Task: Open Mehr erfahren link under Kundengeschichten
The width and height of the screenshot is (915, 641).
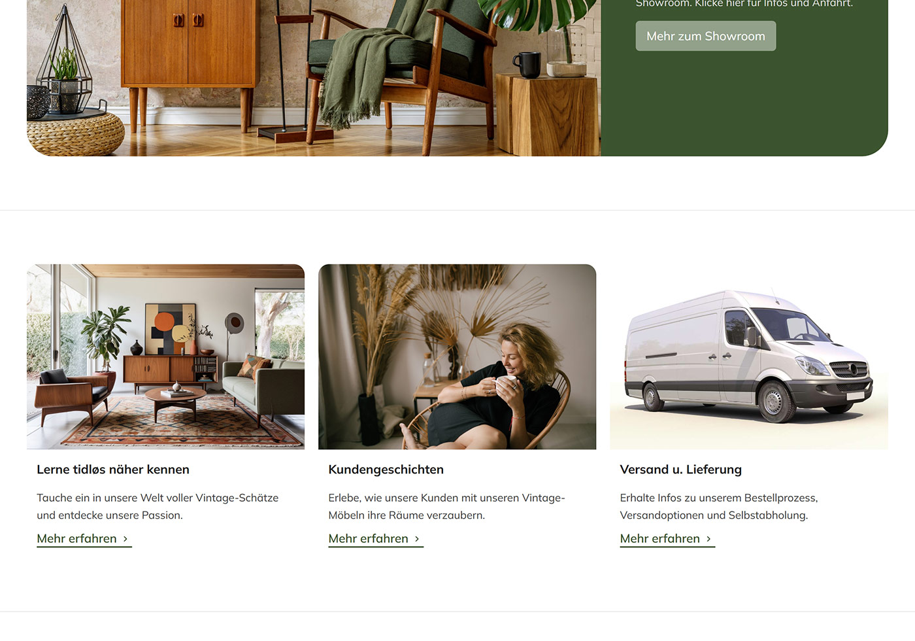Action: click(x=376, y=539)
